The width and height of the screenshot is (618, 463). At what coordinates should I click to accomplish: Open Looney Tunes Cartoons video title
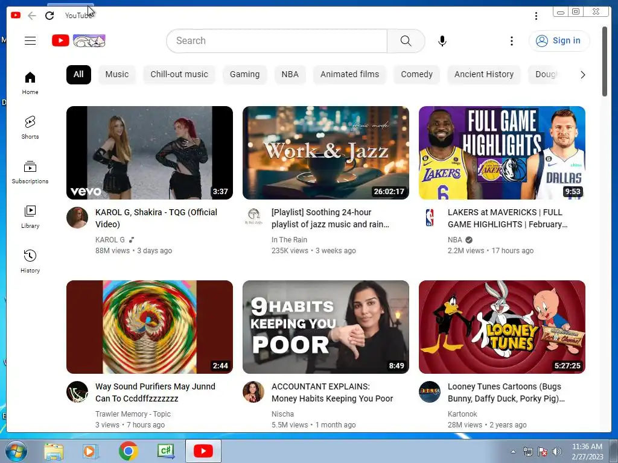[x=506, y=392]
